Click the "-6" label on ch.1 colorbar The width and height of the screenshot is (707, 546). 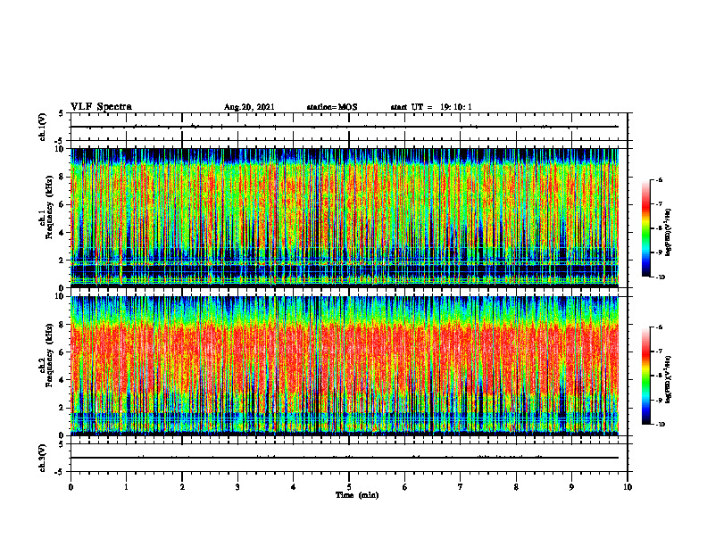pyautogui.click(x=659, y=180)
